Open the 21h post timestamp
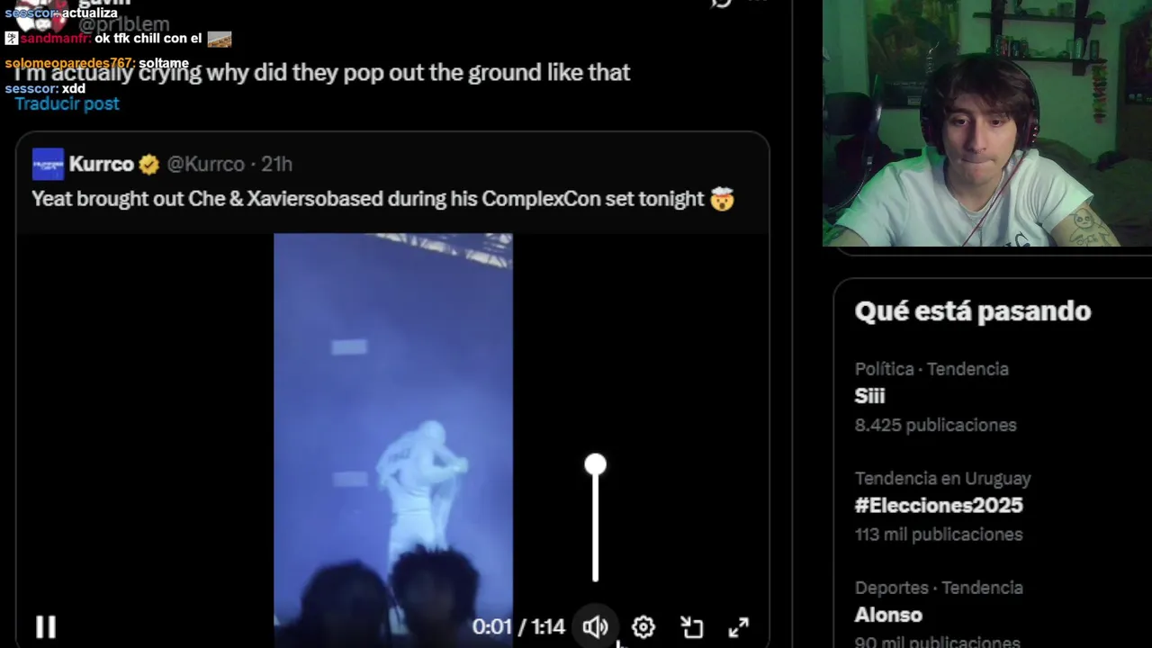Screen dimensions: 1152x648 (276, 164)
